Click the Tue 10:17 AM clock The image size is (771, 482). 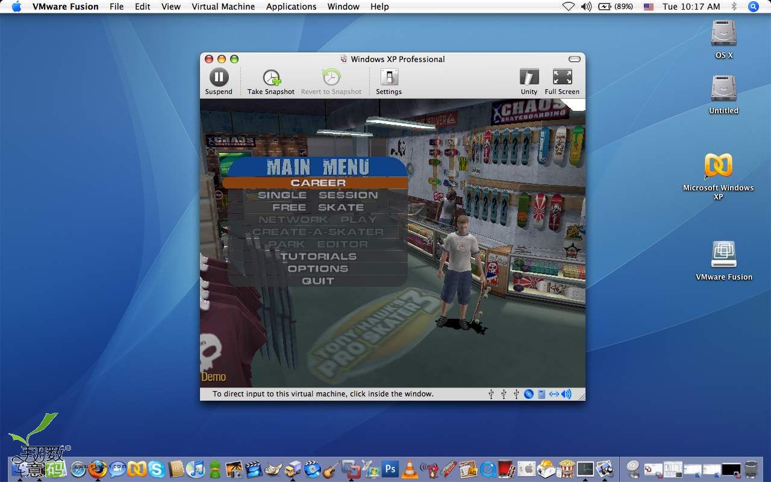click(691, 7)
